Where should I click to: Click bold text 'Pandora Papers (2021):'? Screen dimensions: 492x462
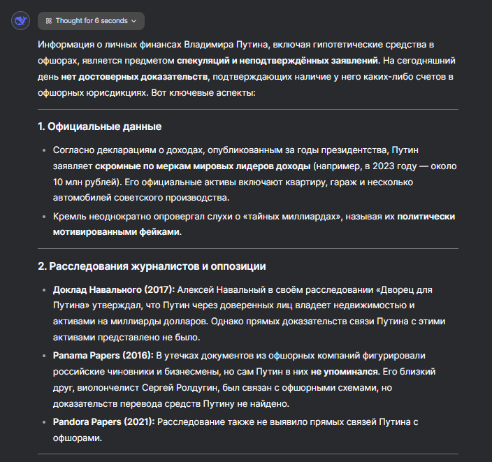[x=103, y=422]
